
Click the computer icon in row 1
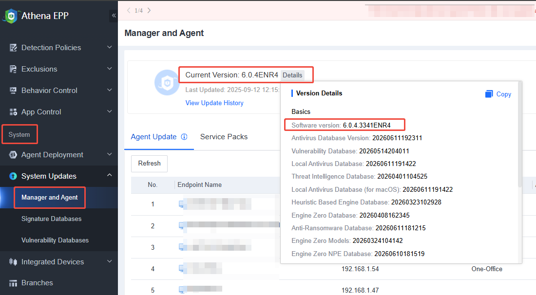click(x=182, y=204)
